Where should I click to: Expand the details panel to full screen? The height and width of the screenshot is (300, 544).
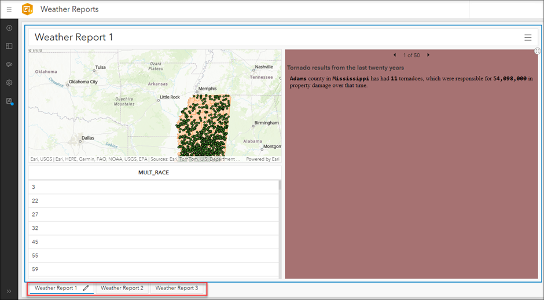coord(538,51)
